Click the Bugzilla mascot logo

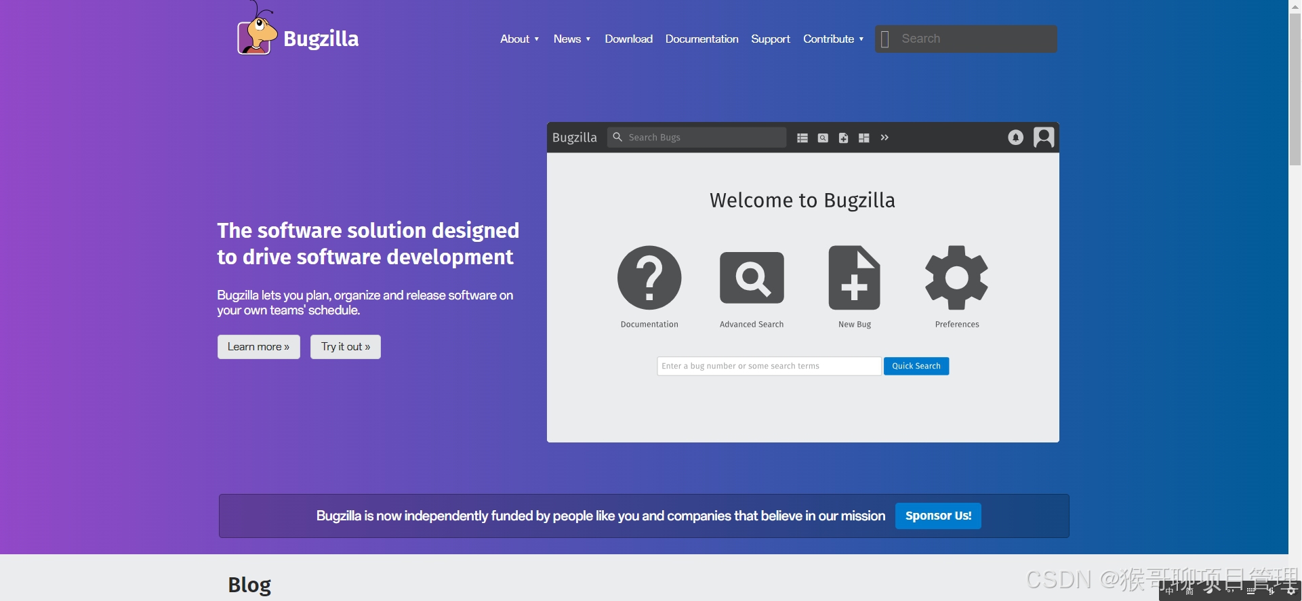pyautogui.click(x=257, y=29)
